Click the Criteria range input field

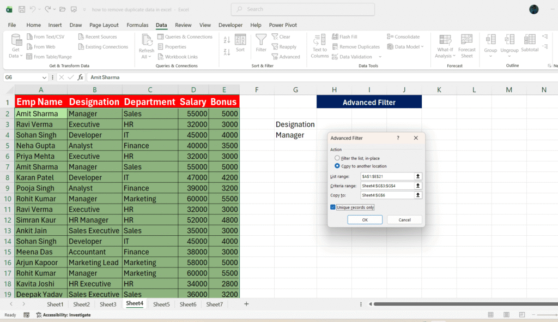click(387, 186)
